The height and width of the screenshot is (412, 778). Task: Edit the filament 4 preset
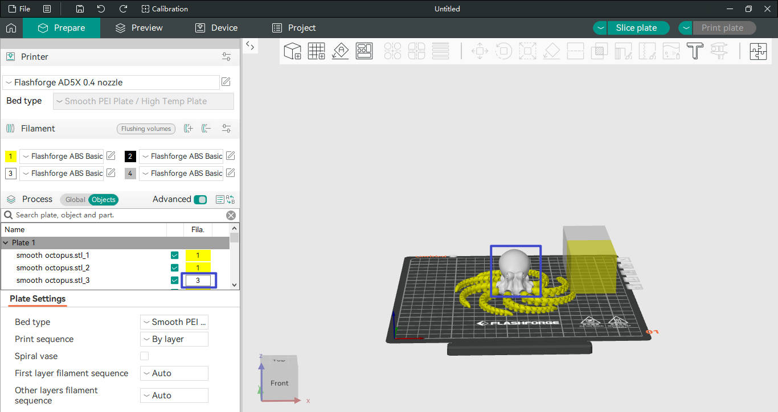[231, 173]
